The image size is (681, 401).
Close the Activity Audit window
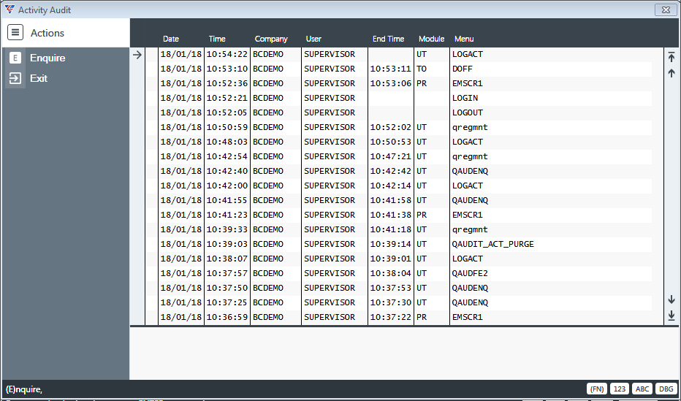(x=666, y=9)
